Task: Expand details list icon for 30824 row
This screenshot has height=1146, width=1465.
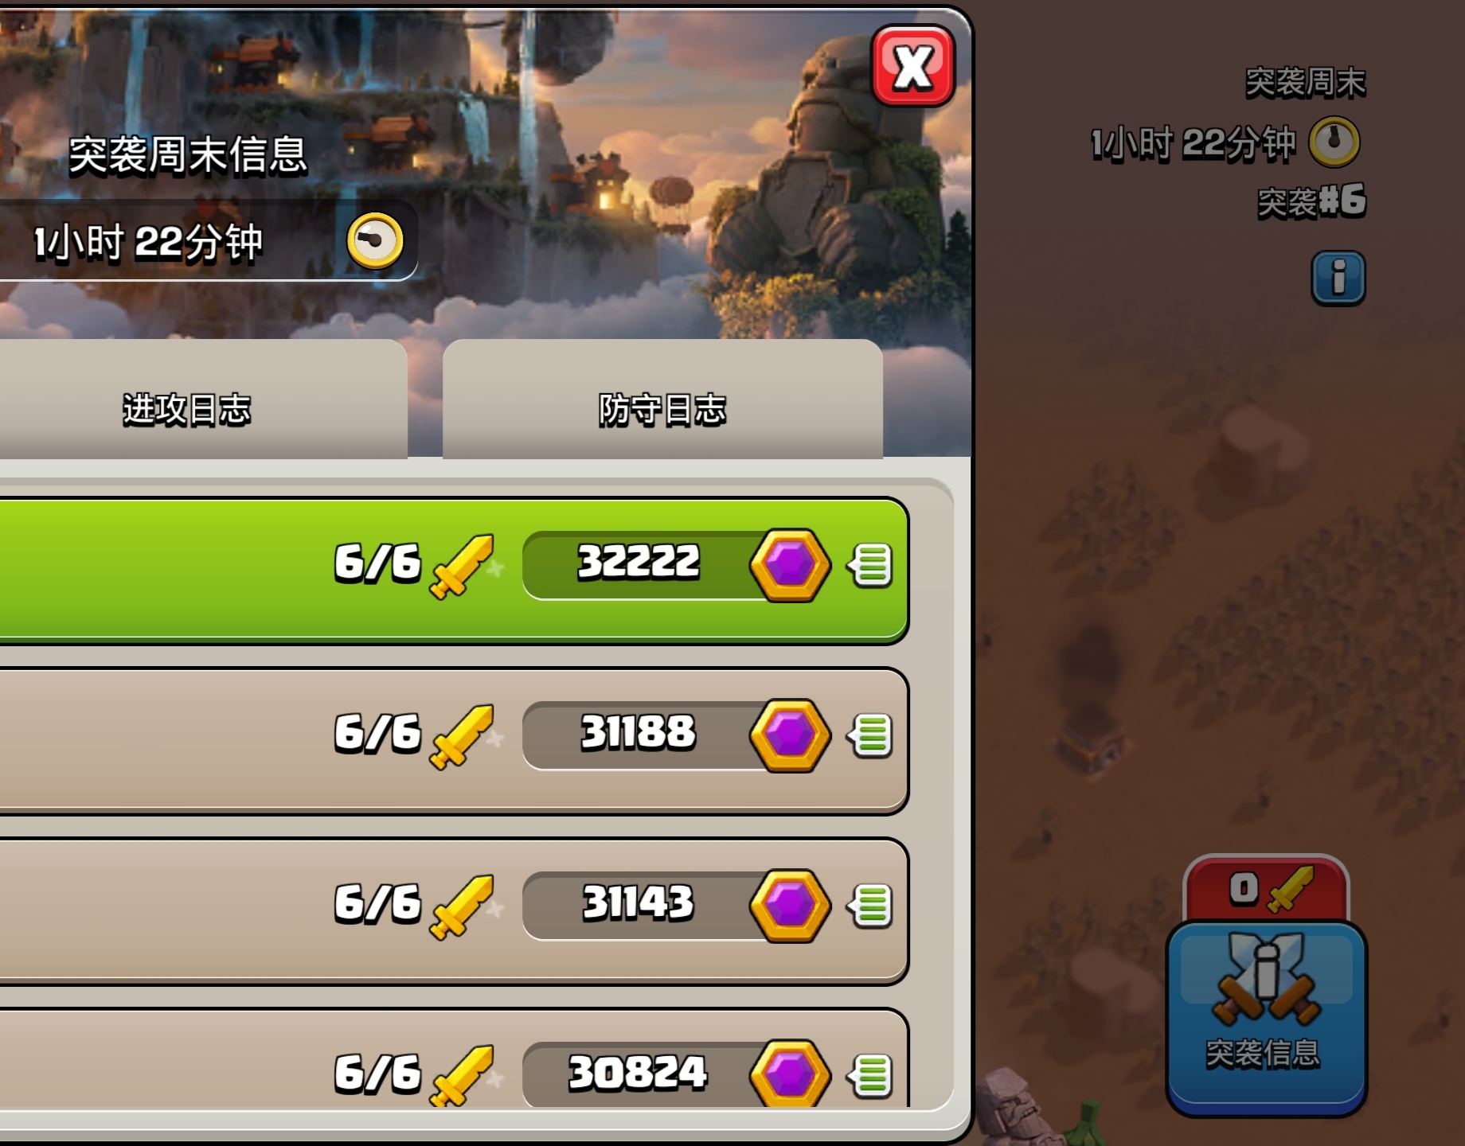Action: coord(870,1076)
